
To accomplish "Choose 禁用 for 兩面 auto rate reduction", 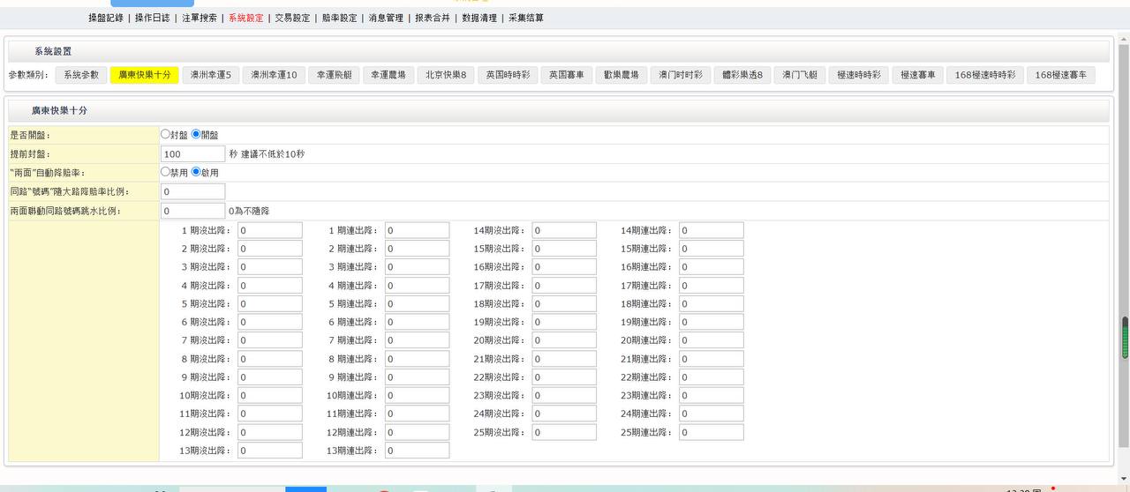I will click(165, 172).
